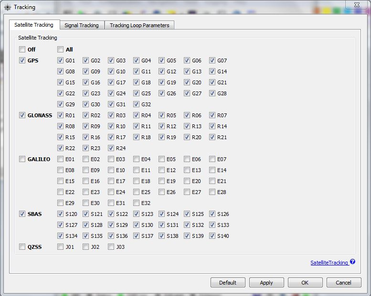Viewport: 371px width, 296px height.
Task: Uncheck GLONASS satellite R24
Action: click(111, 148)
